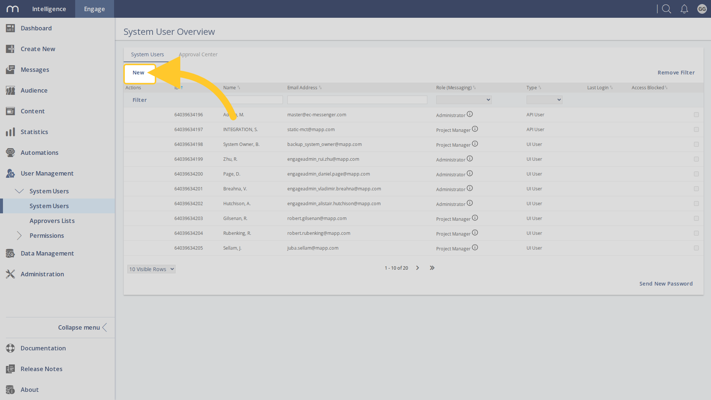Image resolution: width=711 pixels, height=400 pixels.
Task: Open the Documentation lifebuoy icon
Action: click(10, 348)
